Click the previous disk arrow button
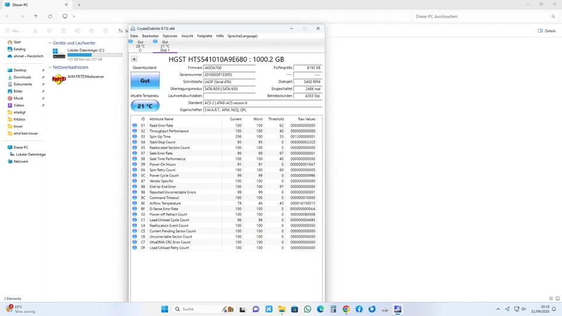562x316 pixels. pos(134,59)
